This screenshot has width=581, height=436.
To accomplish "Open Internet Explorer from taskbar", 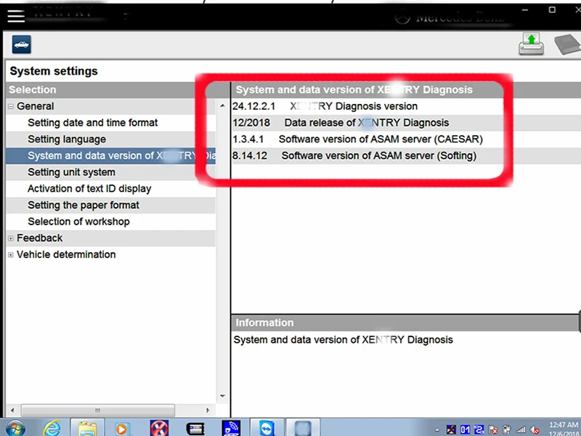I will pyautogui.click(x=52, y=429).
